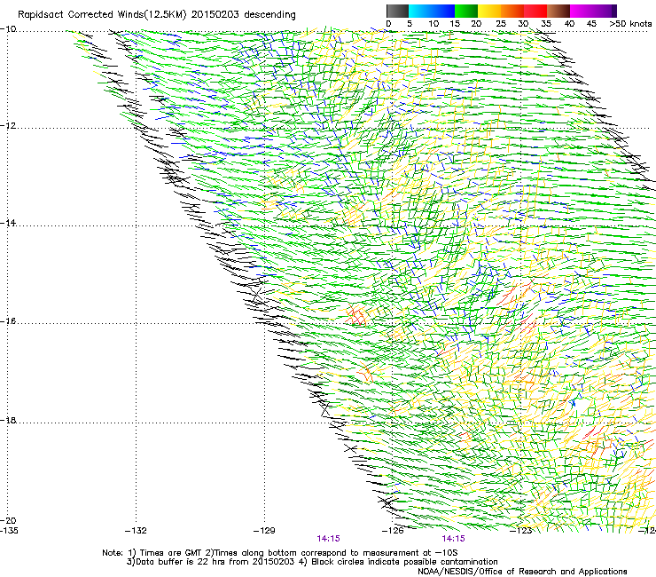Select the red 30–35 knots legend segment
This screenshot has width=656, height=577.
[x=535, y=11]
